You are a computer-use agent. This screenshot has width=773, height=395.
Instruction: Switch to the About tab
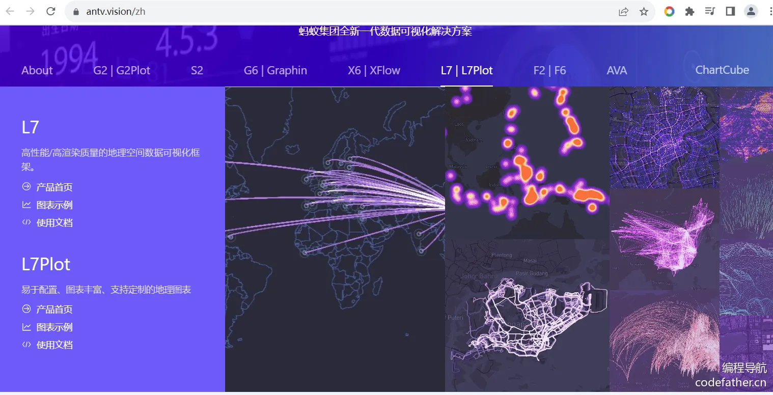pos(37,70)
